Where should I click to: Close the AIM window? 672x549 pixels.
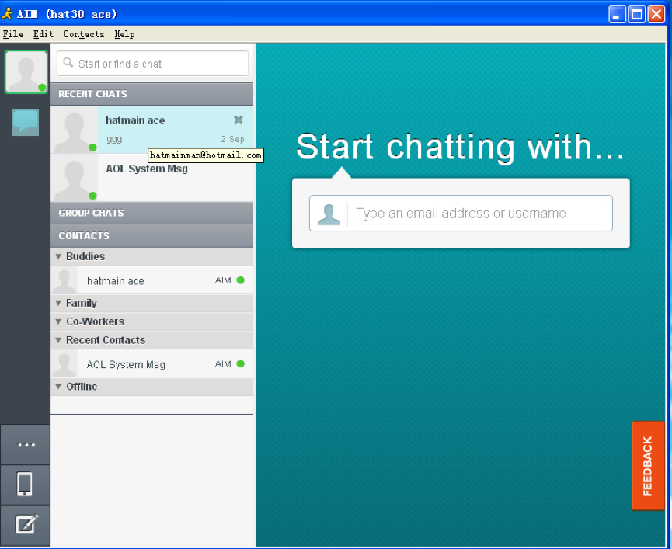coord(656,14)
